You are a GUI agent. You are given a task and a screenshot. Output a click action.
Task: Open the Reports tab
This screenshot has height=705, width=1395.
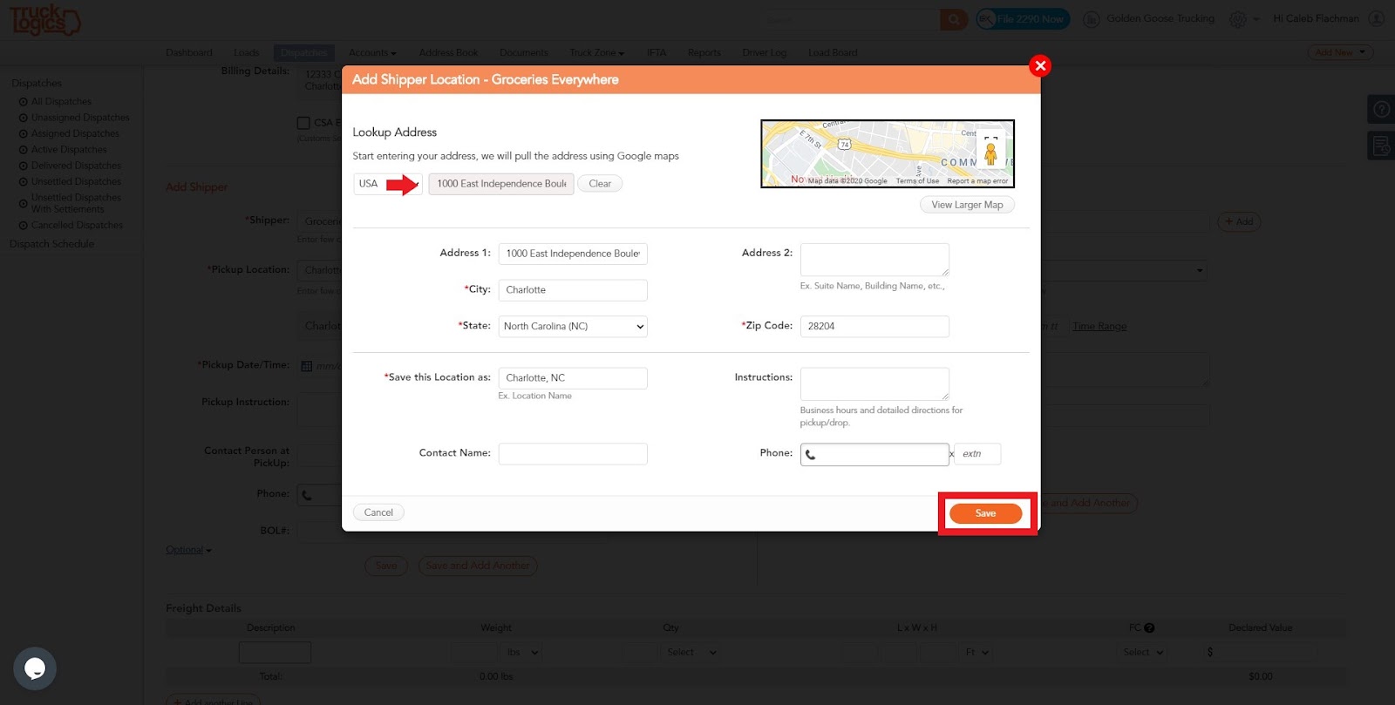[x=704, y=53]
